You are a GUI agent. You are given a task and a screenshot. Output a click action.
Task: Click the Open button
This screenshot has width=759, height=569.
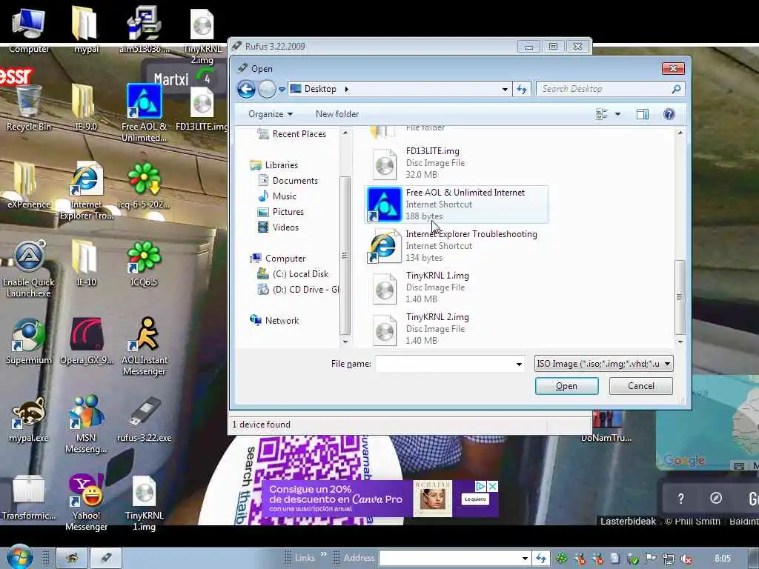[566, 386]
